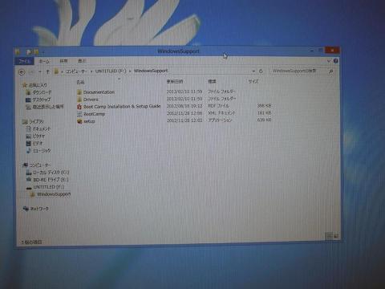Screen dimensions: 385x289
Task: Click the Network icon in sidebar
Action: [26, 209]
